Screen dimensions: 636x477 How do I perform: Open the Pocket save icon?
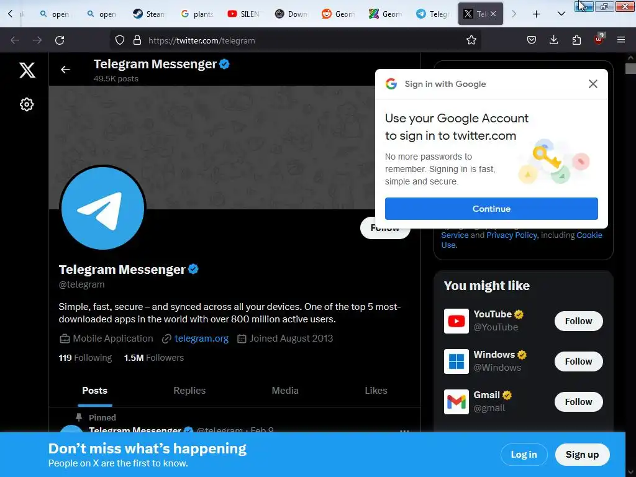pyautogui.click(x=532, y=40)
